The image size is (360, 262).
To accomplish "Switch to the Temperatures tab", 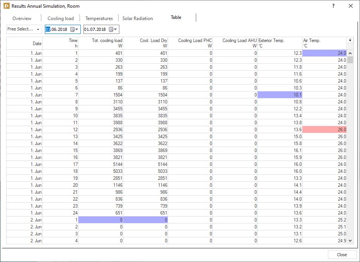I will pyautogui.click(x=99, y=19).
